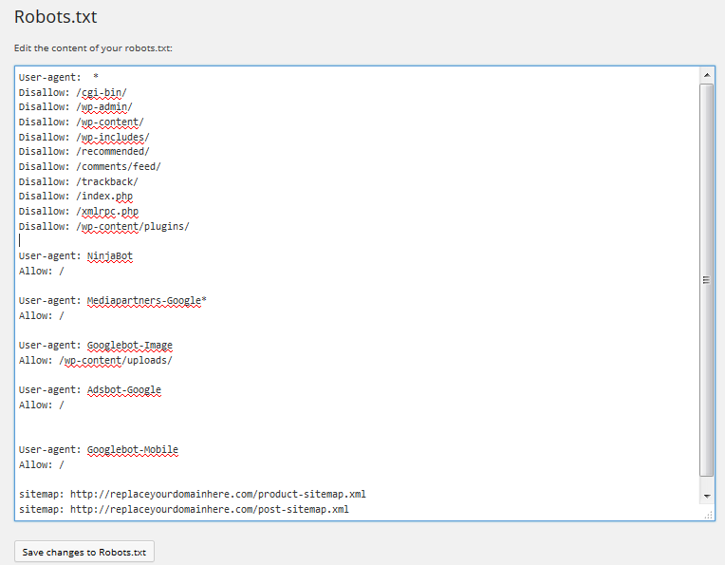Click the 'Disallow: /wp-admin/' line
This screenshot has width=725, height=565.
75,107
